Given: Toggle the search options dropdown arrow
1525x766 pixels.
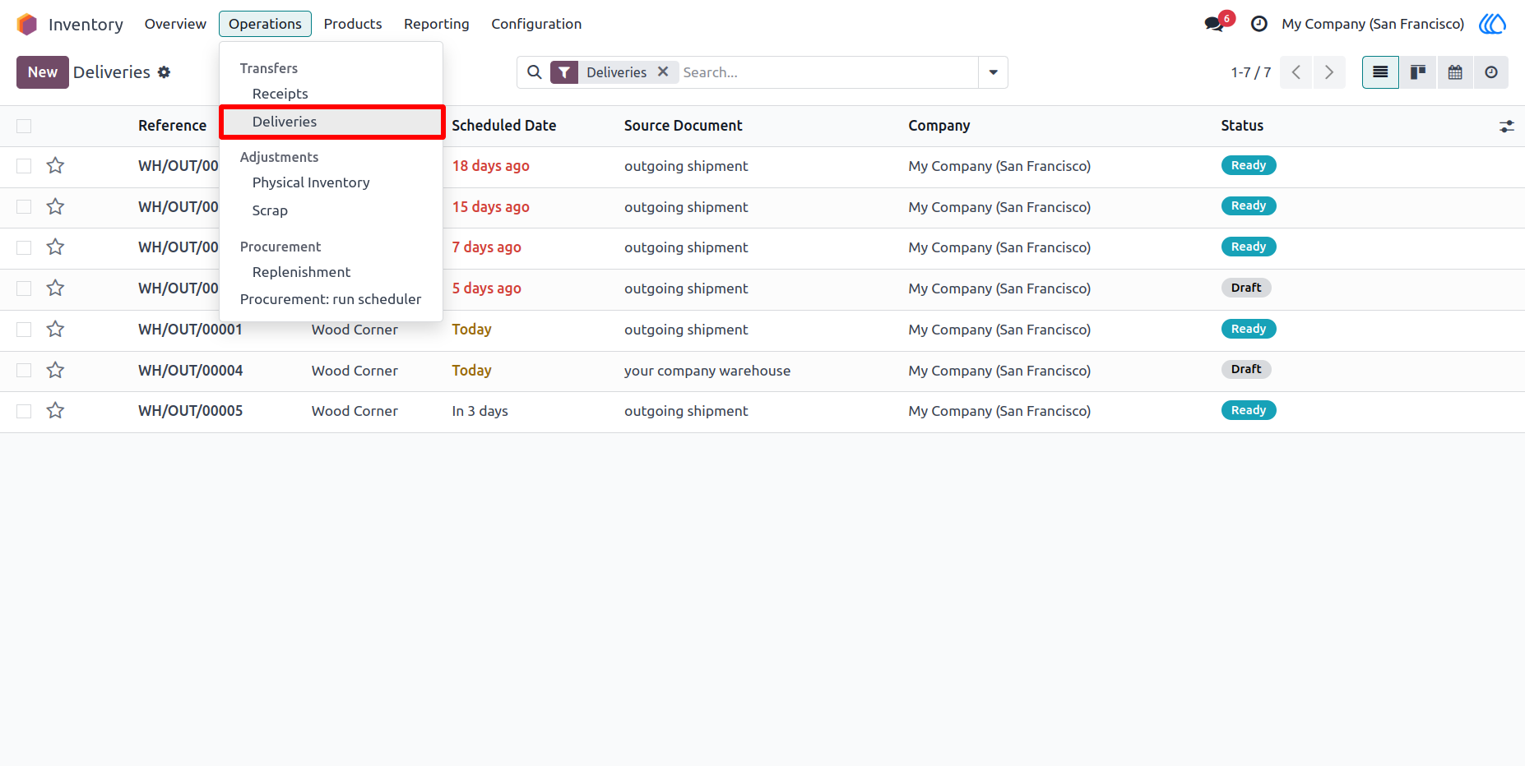Looking at the screenshot, I should 993,72.
